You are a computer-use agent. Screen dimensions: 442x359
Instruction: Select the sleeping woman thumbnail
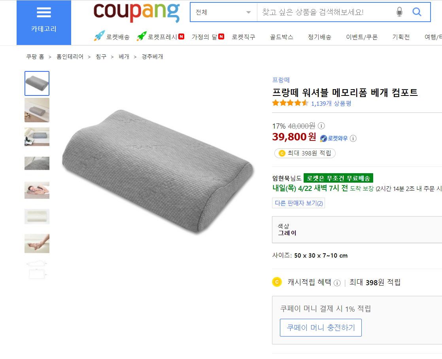pos(37,190)
